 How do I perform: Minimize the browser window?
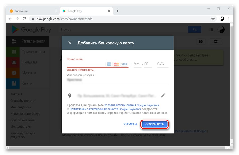[208, 9]
